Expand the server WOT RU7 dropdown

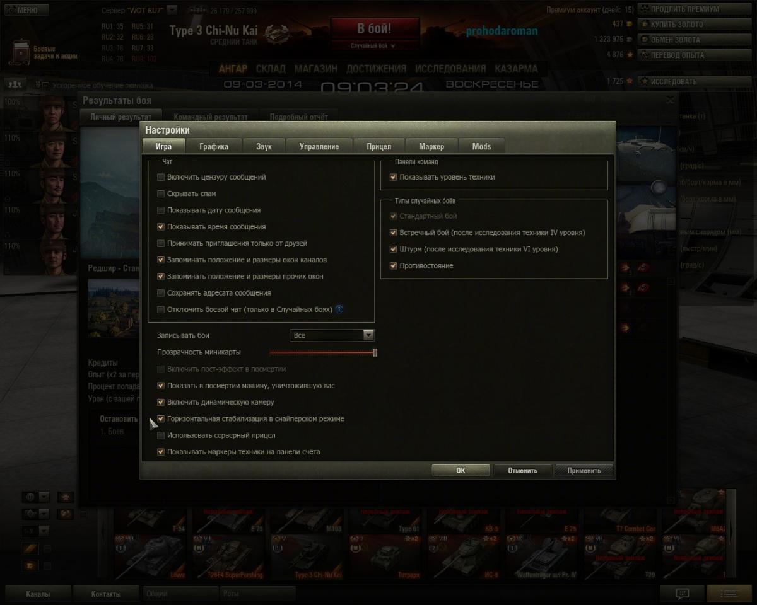172,10
